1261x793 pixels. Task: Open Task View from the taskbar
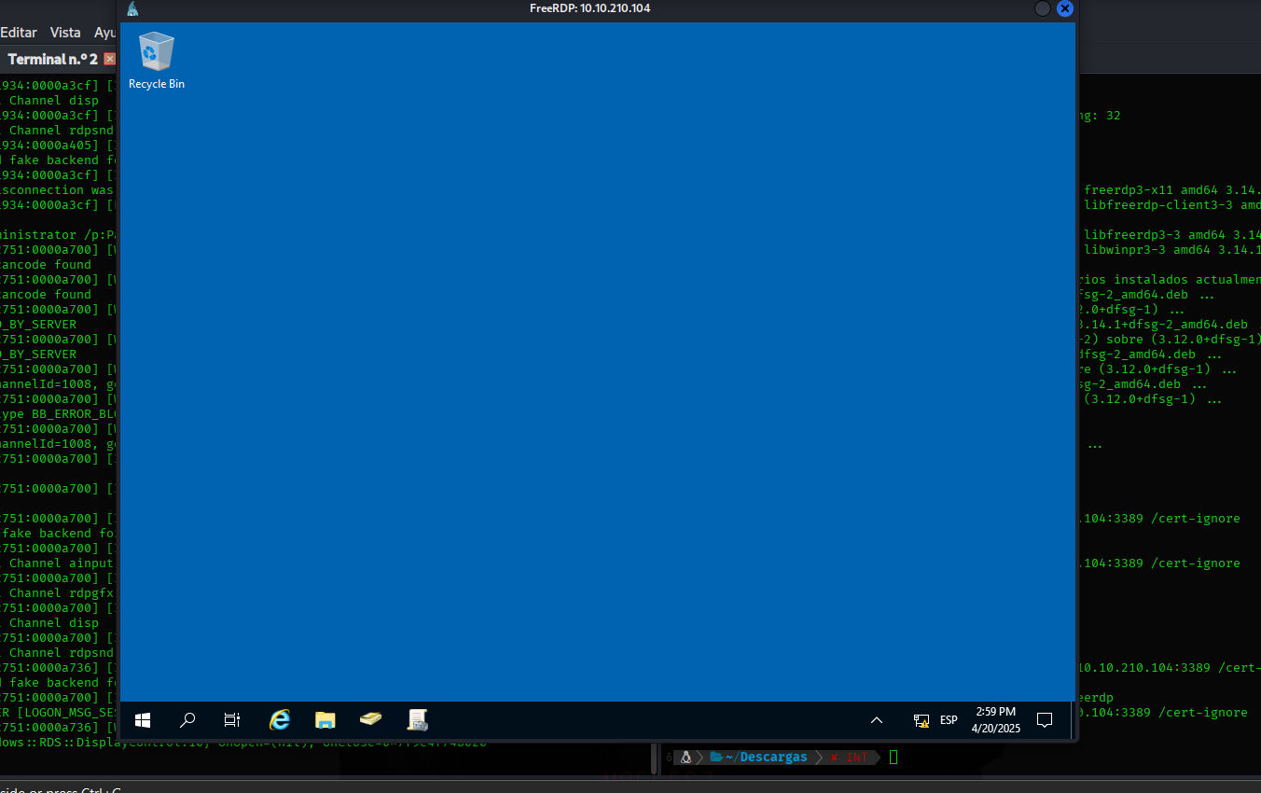(232, 720)
